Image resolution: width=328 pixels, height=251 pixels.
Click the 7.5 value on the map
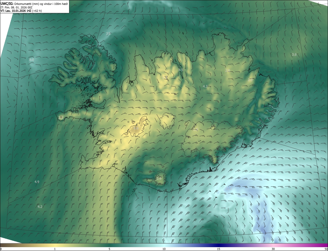pos(108,34)
